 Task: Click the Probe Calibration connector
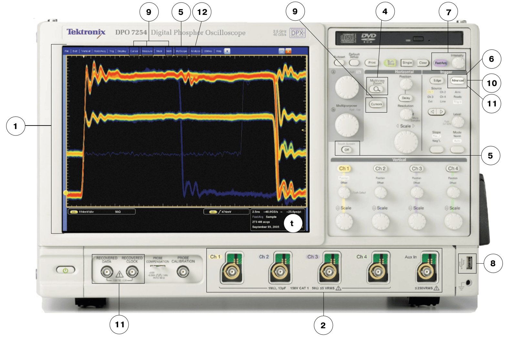point(183,272)
